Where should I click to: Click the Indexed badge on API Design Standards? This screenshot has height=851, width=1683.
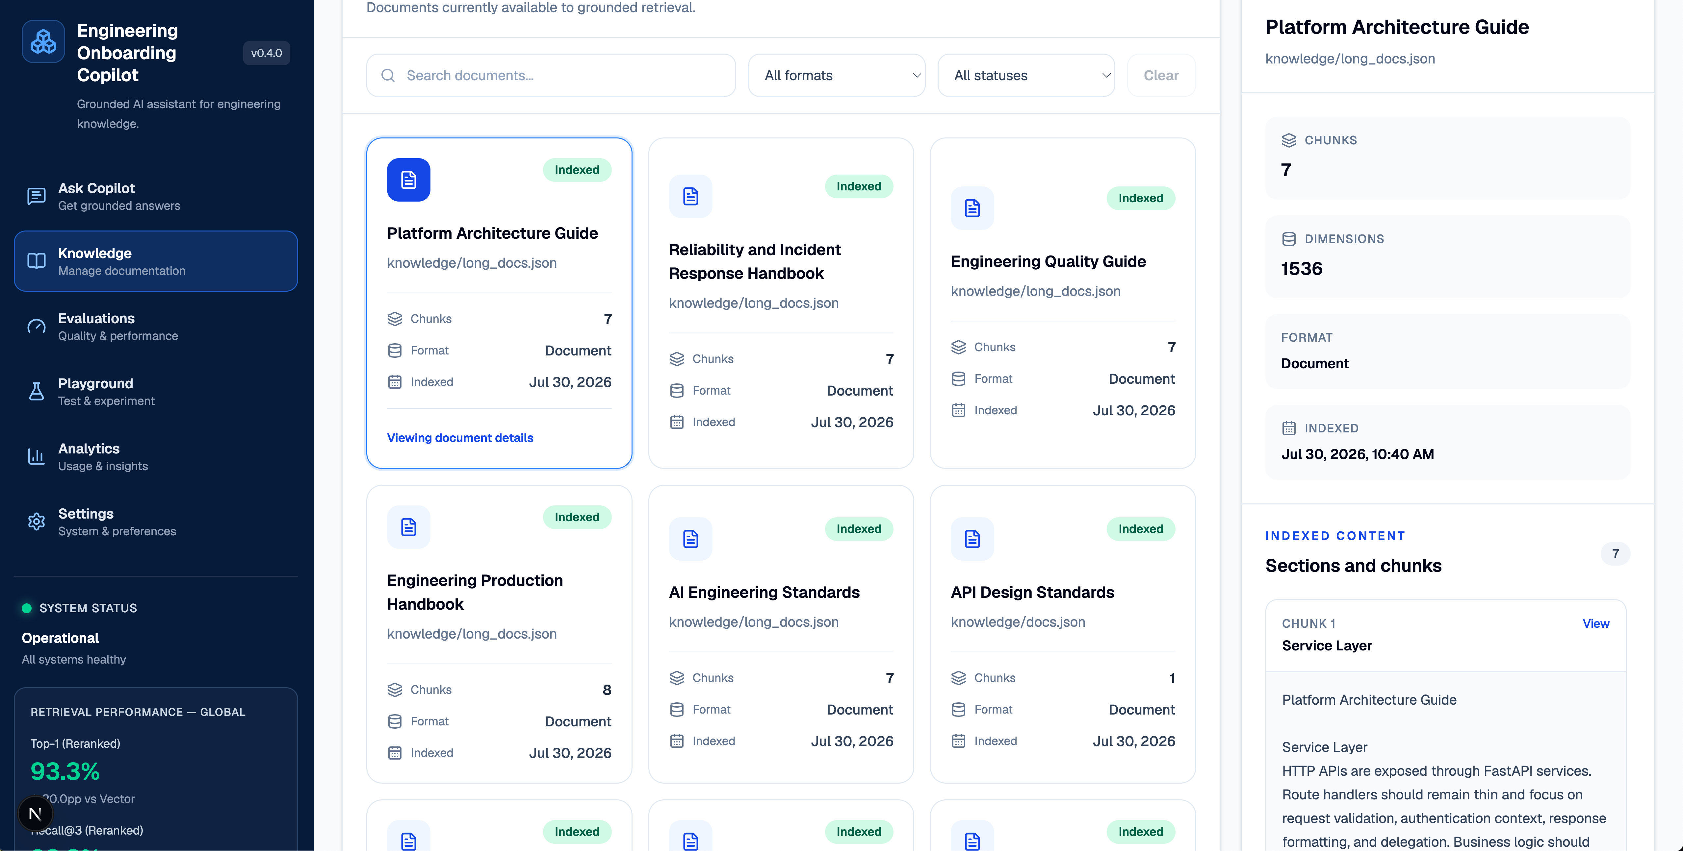tap(1141, 529)
